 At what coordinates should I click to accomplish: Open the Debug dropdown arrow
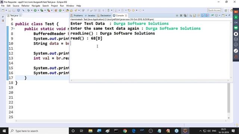(x=31, y=10)
